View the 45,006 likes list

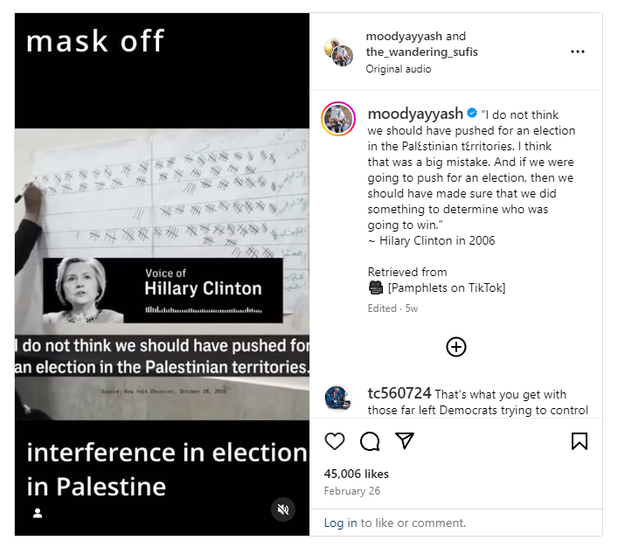point(357,474)
